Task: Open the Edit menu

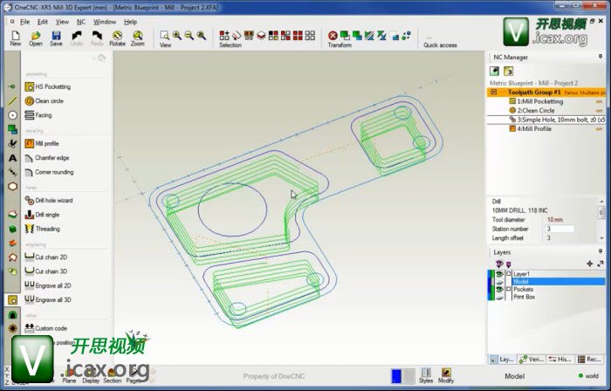Action: click(x=43, y=22)
